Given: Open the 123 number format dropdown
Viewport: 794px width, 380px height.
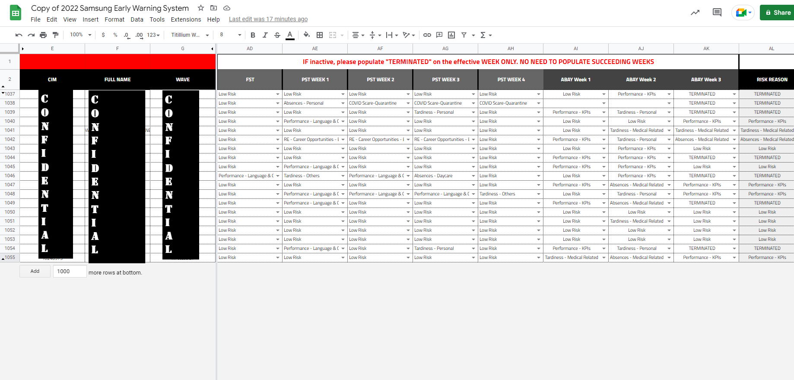Looking at the screenshot, I should tap(153, 35).
